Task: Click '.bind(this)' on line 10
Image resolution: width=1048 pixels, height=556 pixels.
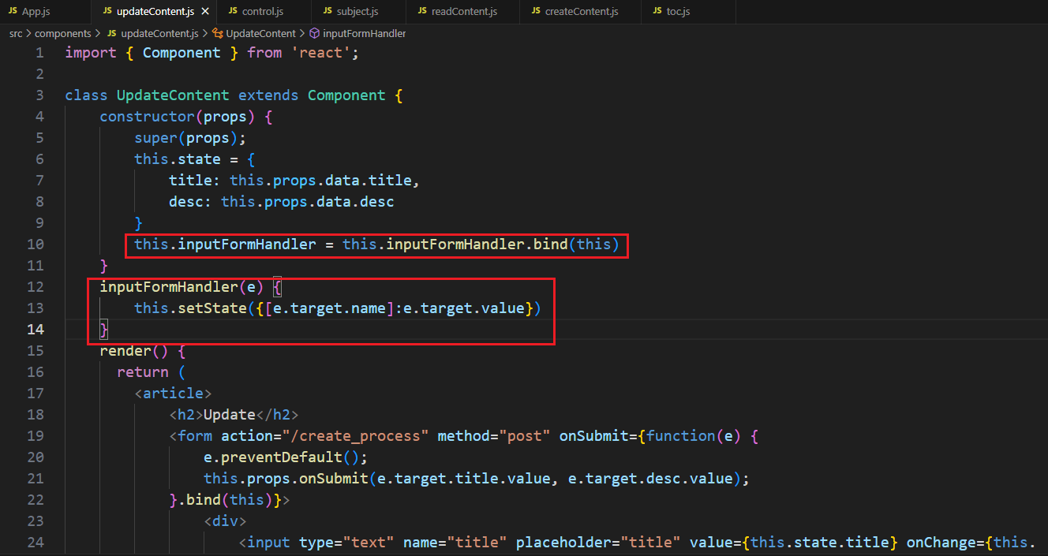Action: (572, 244)
